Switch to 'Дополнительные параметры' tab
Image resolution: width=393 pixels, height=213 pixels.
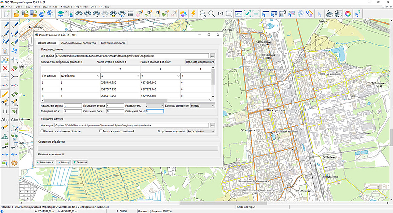pos(79,43)
